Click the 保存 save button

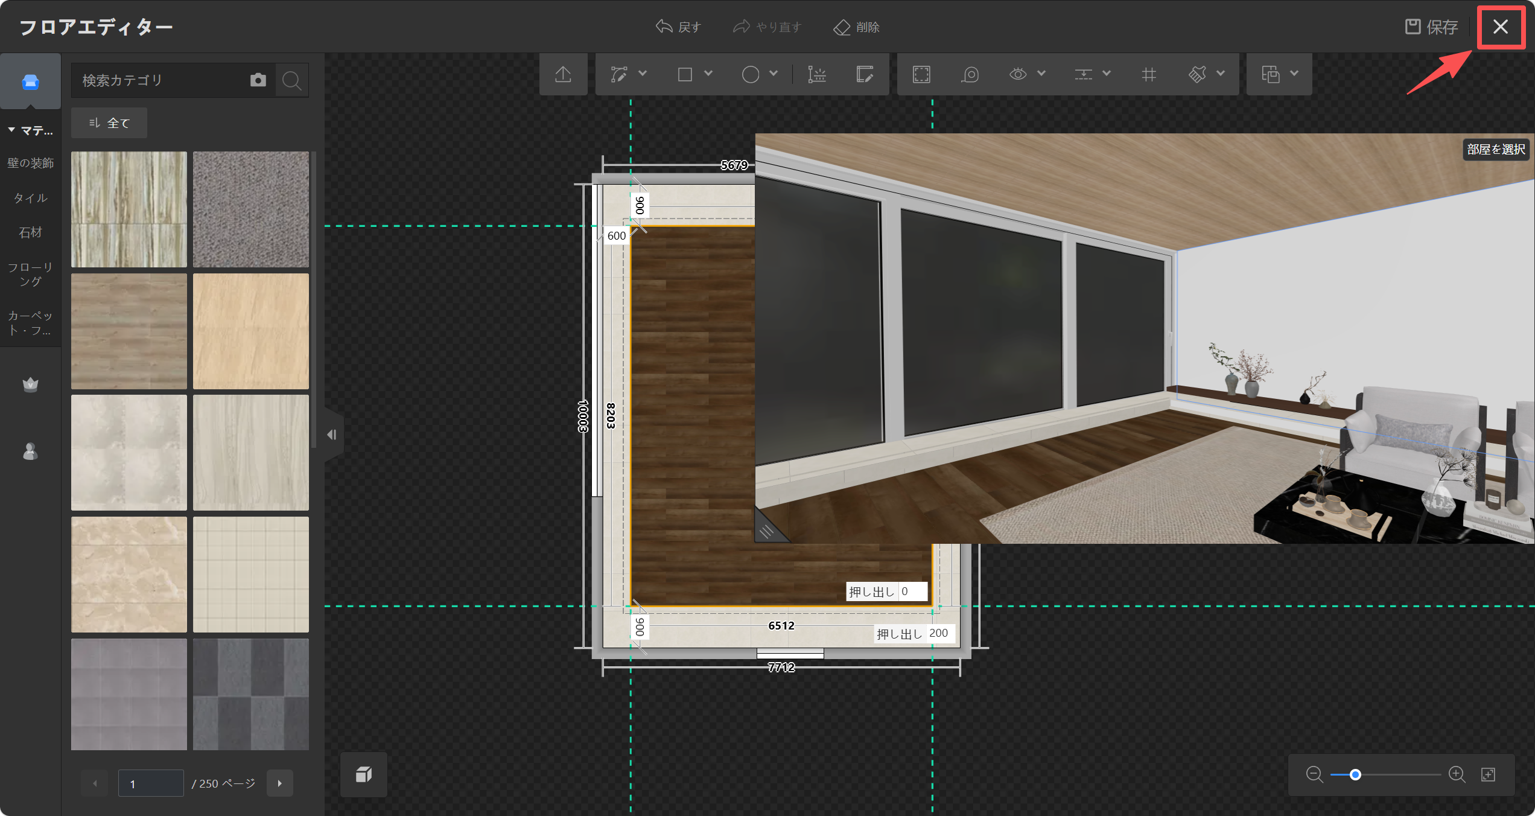(1431, 27)
